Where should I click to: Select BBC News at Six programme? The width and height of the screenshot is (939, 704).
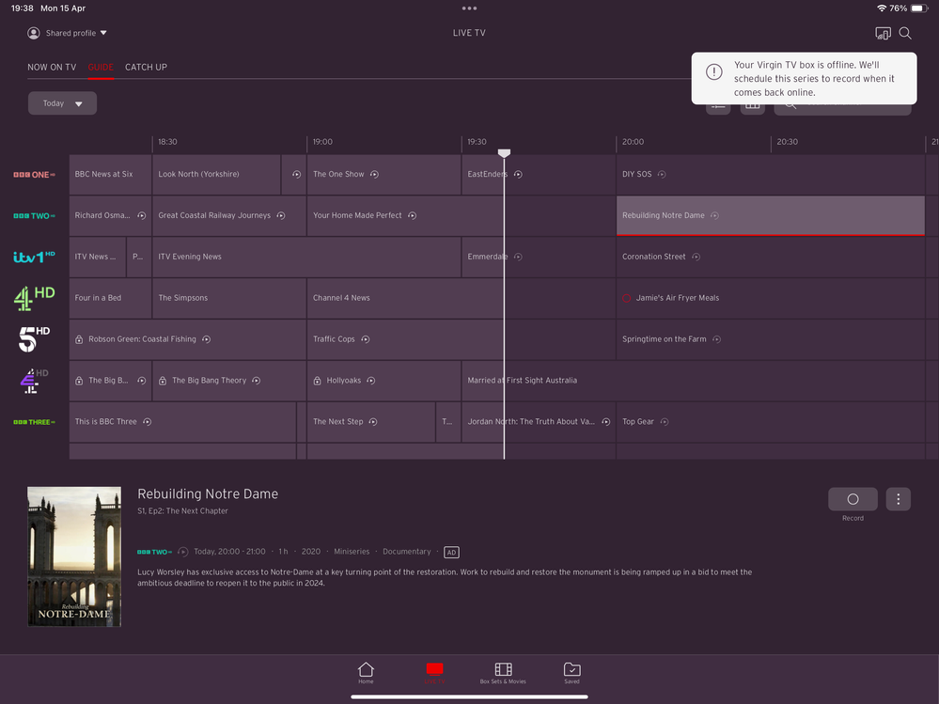tap(110, 174)
